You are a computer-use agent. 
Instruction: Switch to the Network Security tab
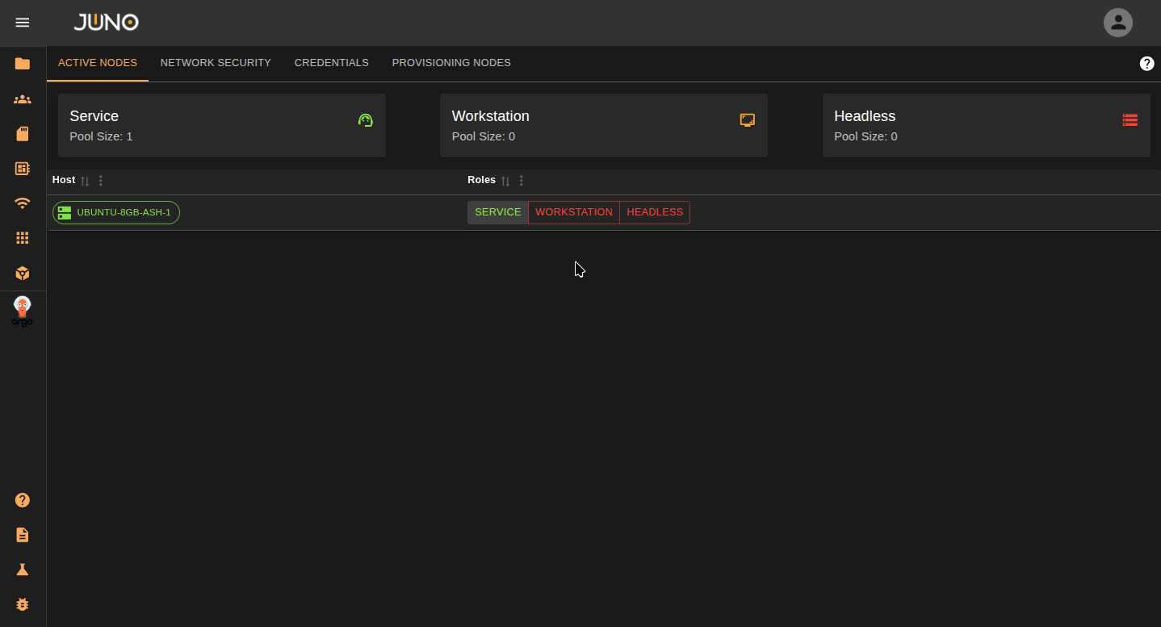tap(216, 63)
